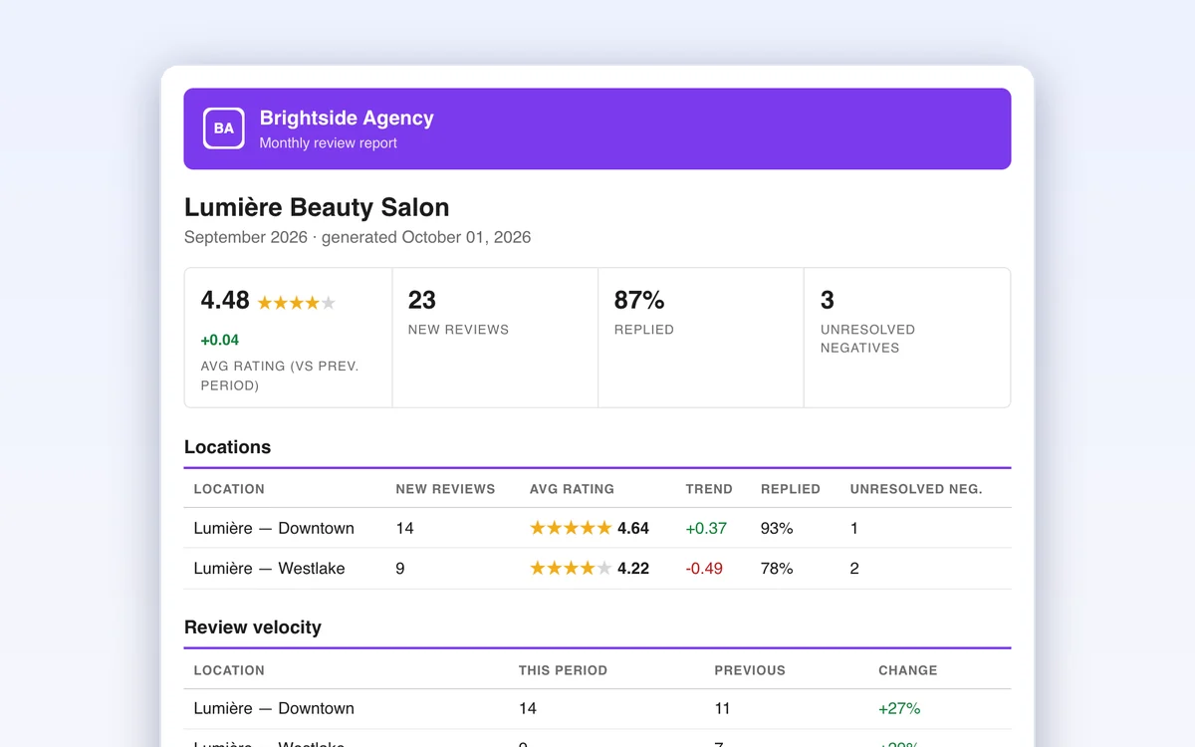Click the BA logo badge
This screenshot has height=747, width=1195.
coord(224,128)
